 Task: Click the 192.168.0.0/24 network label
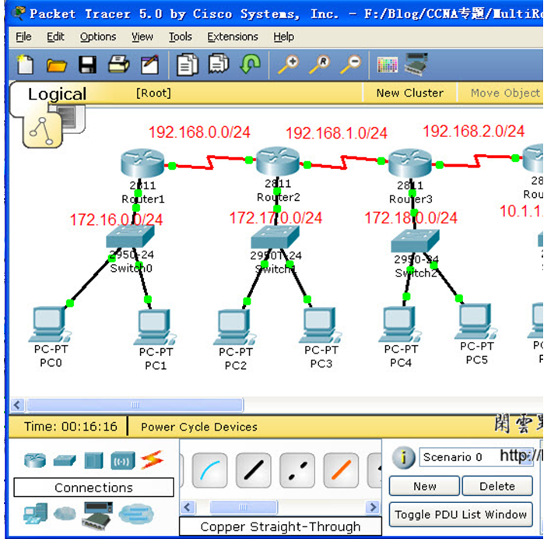tap(199, 132)
